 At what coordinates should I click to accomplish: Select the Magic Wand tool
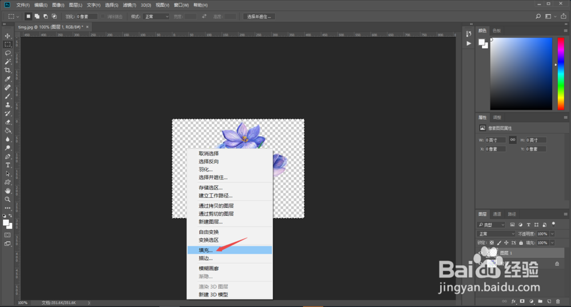click(7, 62)
